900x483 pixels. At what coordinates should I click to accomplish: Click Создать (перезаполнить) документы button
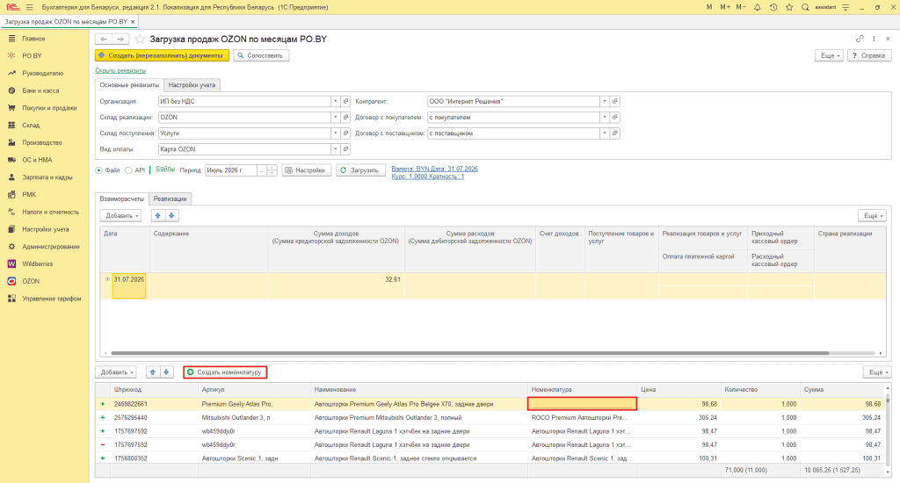point(162,55)
